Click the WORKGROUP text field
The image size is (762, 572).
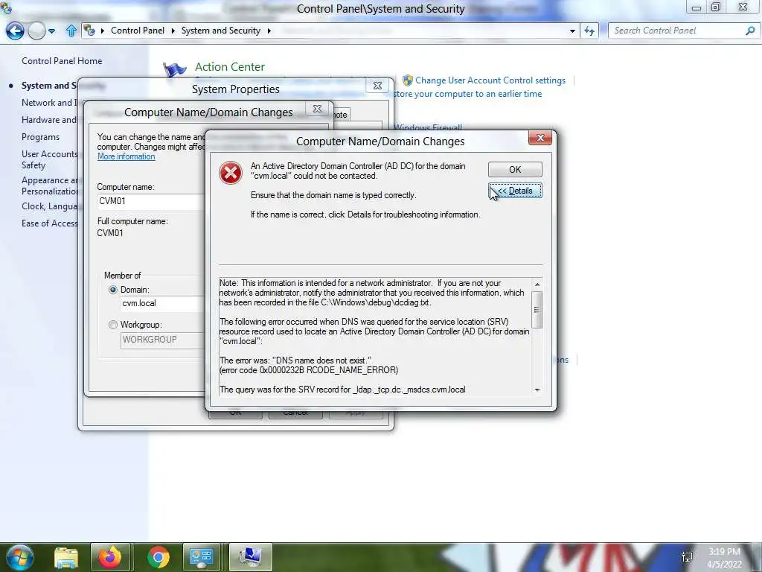point(162,340)
